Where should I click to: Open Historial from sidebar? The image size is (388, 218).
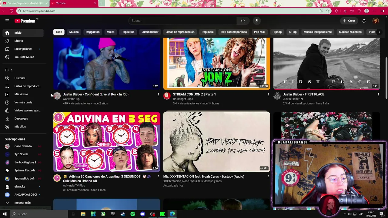pyautogui.click(x=23, y=78)
